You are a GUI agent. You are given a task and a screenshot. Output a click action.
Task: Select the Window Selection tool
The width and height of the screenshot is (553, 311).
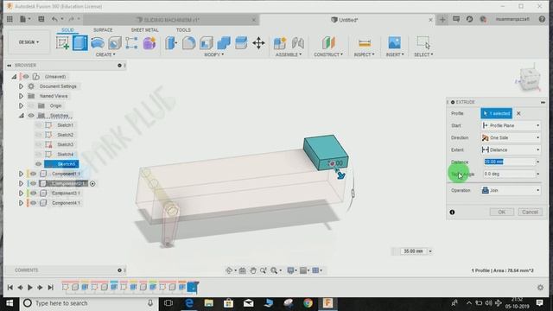click(x=423, y=42)
